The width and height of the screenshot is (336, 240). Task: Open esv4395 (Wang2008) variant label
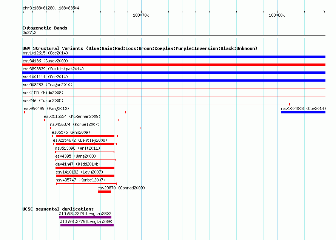(76, 156)
